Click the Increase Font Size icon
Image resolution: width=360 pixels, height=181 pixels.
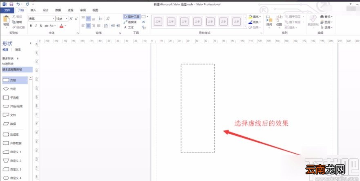pos(71,18)
